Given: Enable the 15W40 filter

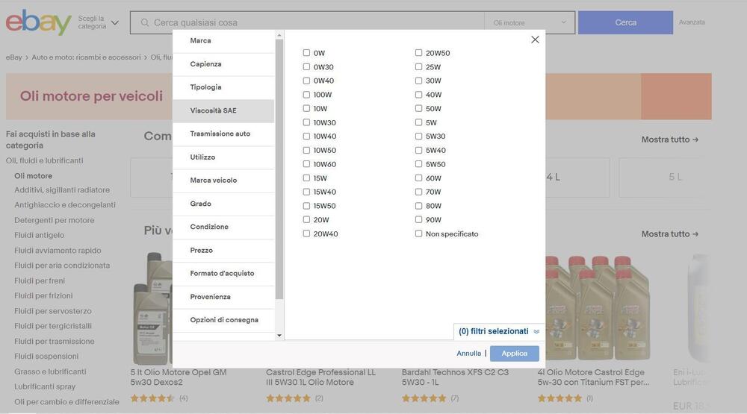Looking at the screenshot, I should (x=306, y=192).
